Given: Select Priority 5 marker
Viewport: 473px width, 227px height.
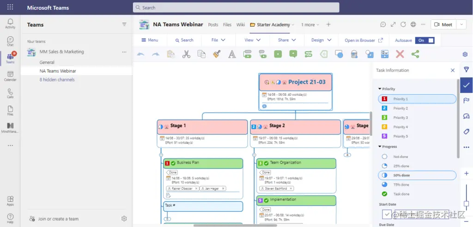Looking at the screenshot, I should [417, 136].
